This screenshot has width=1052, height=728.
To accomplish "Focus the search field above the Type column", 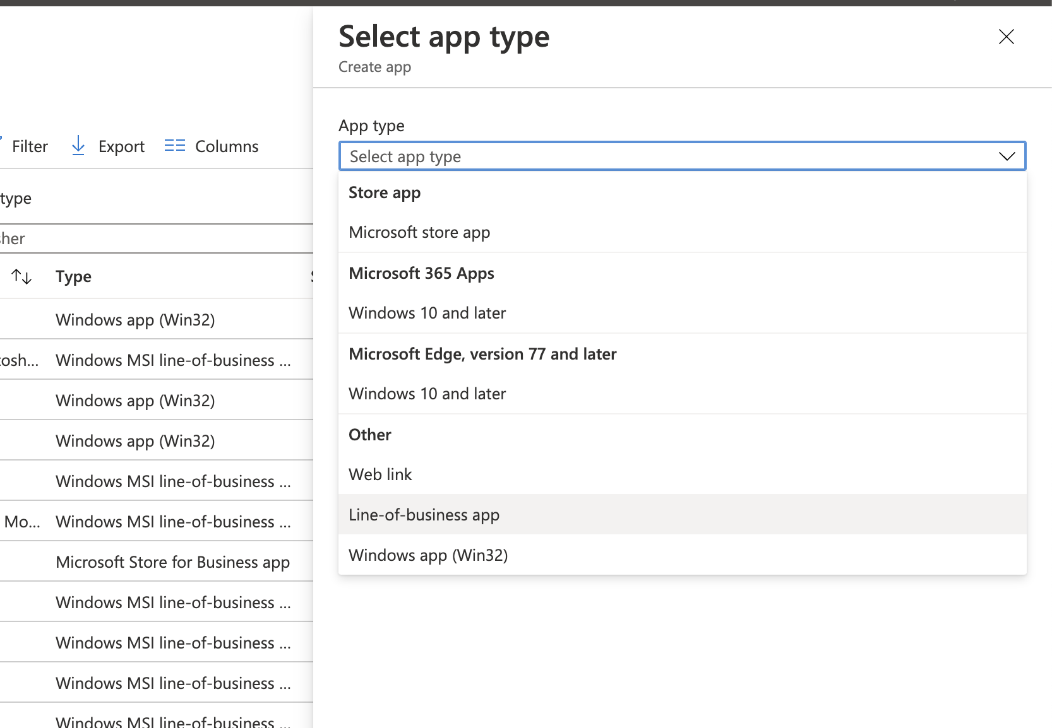I will [x=157, y=238].
